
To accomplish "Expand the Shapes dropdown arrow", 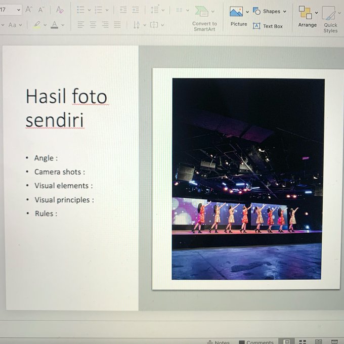I will tap(284, 12).
